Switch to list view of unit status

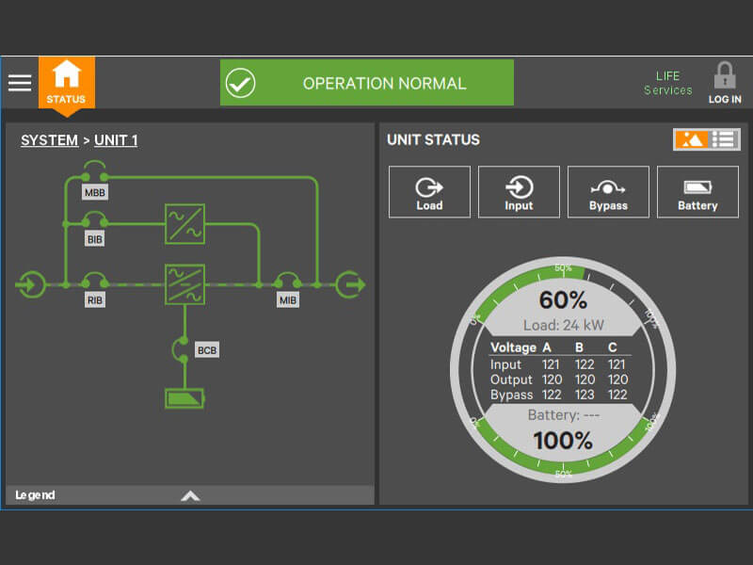(x=724, y=139)
